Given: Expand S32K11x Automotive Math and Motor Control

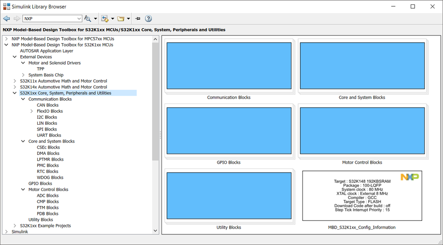Looking at the screenshot, I should coord(15,81).
